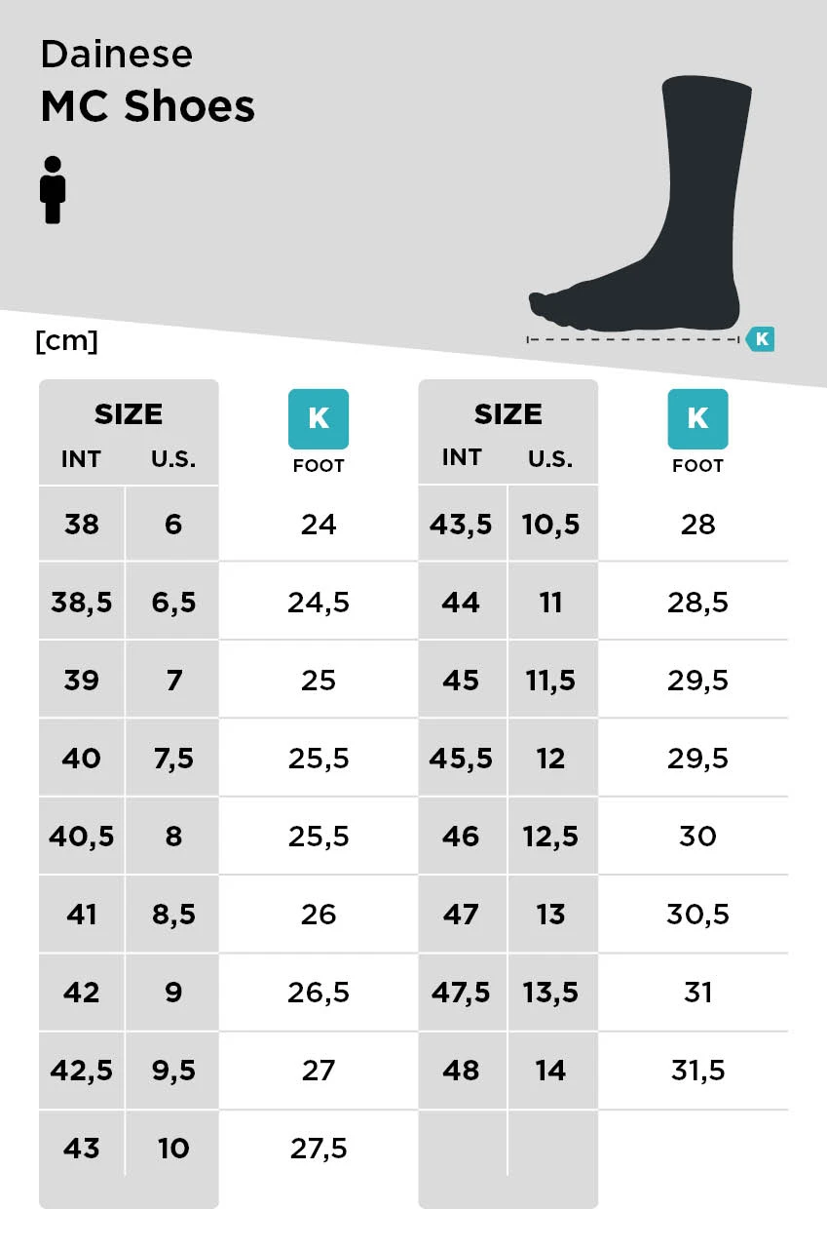Click the teal K foot badge in left table

319,419
